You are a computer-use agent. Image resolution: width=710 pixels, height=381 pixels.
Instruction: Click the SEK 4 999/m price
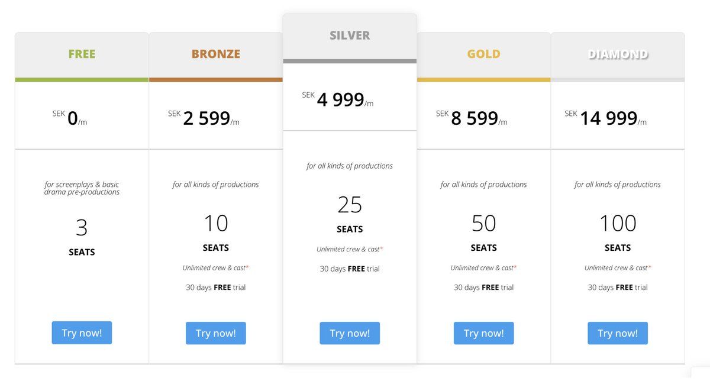point(340,99)
